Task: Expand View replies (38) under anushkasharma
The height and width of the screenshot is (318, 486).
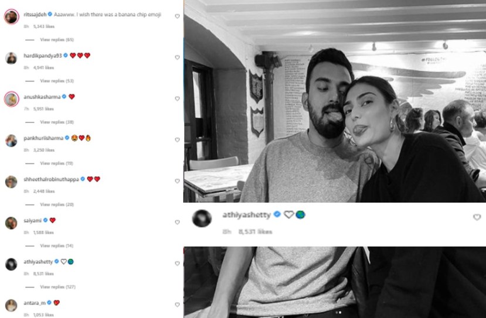Action: [x=57, y=122]
